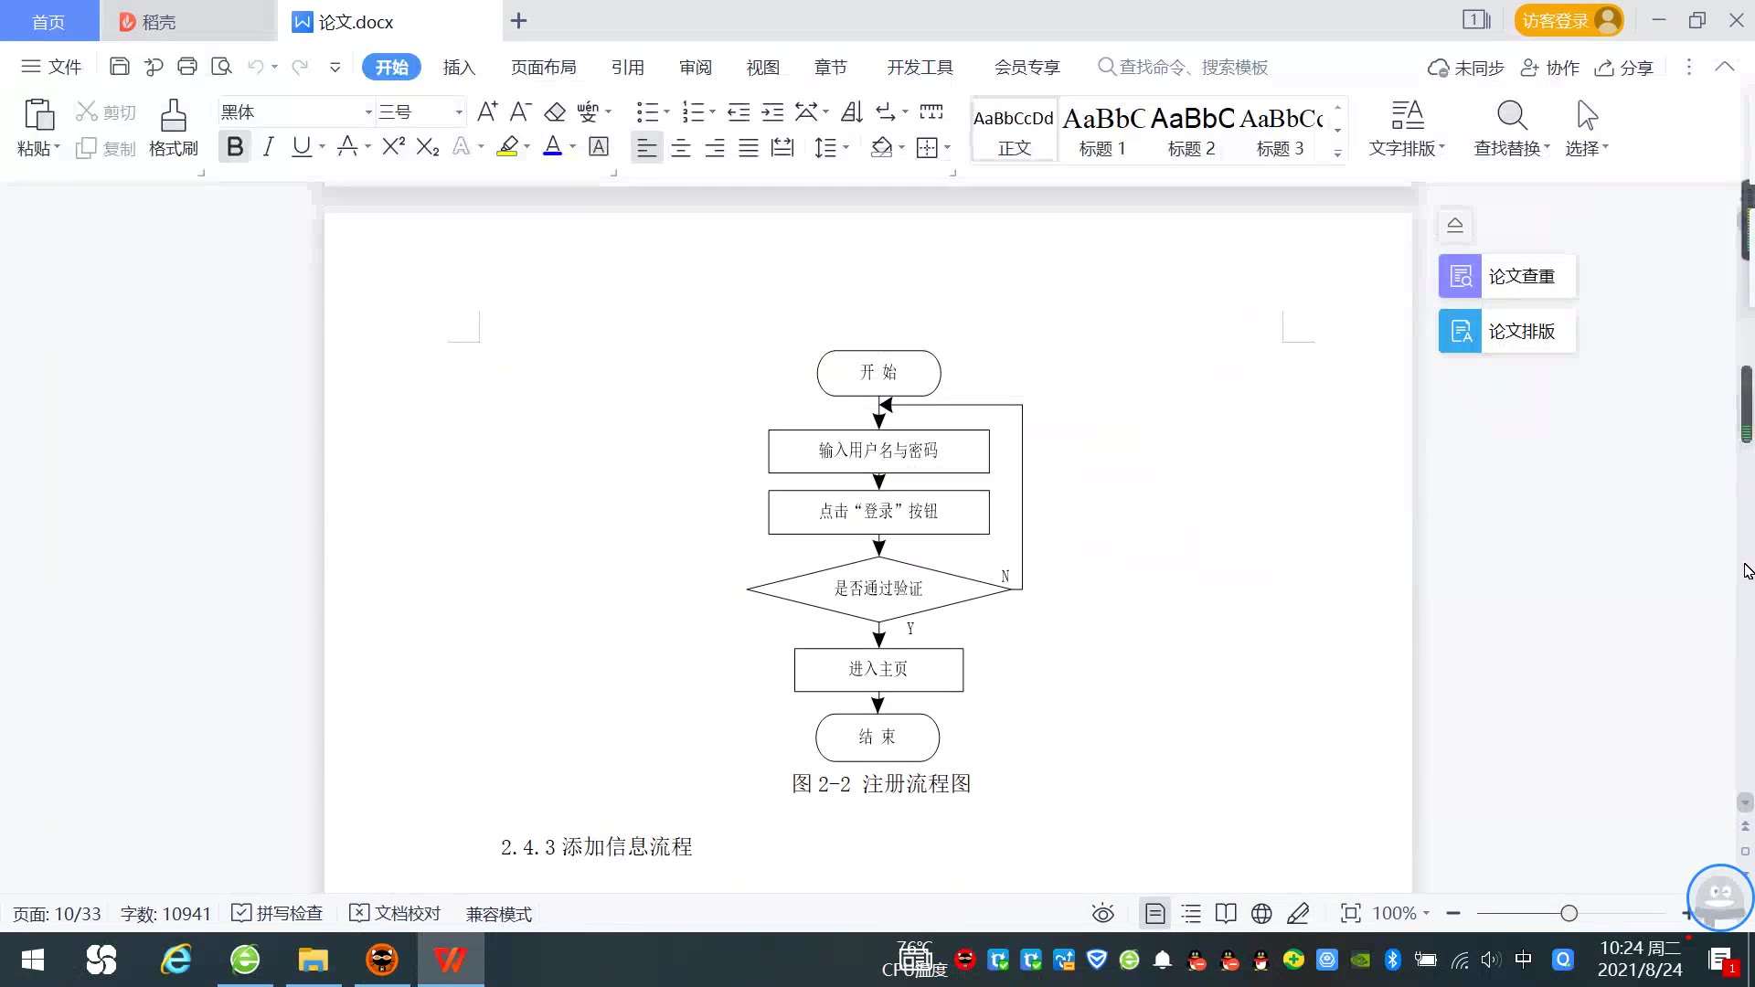This screenshot has width=1755, height=987.
Task: Toggle left alignment
Action: pyautogui.click(x=646, y=147)
